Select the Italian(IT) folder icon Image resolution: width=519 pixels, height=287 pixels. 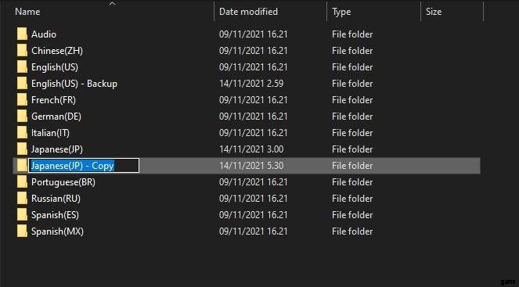tap(22, 133)
